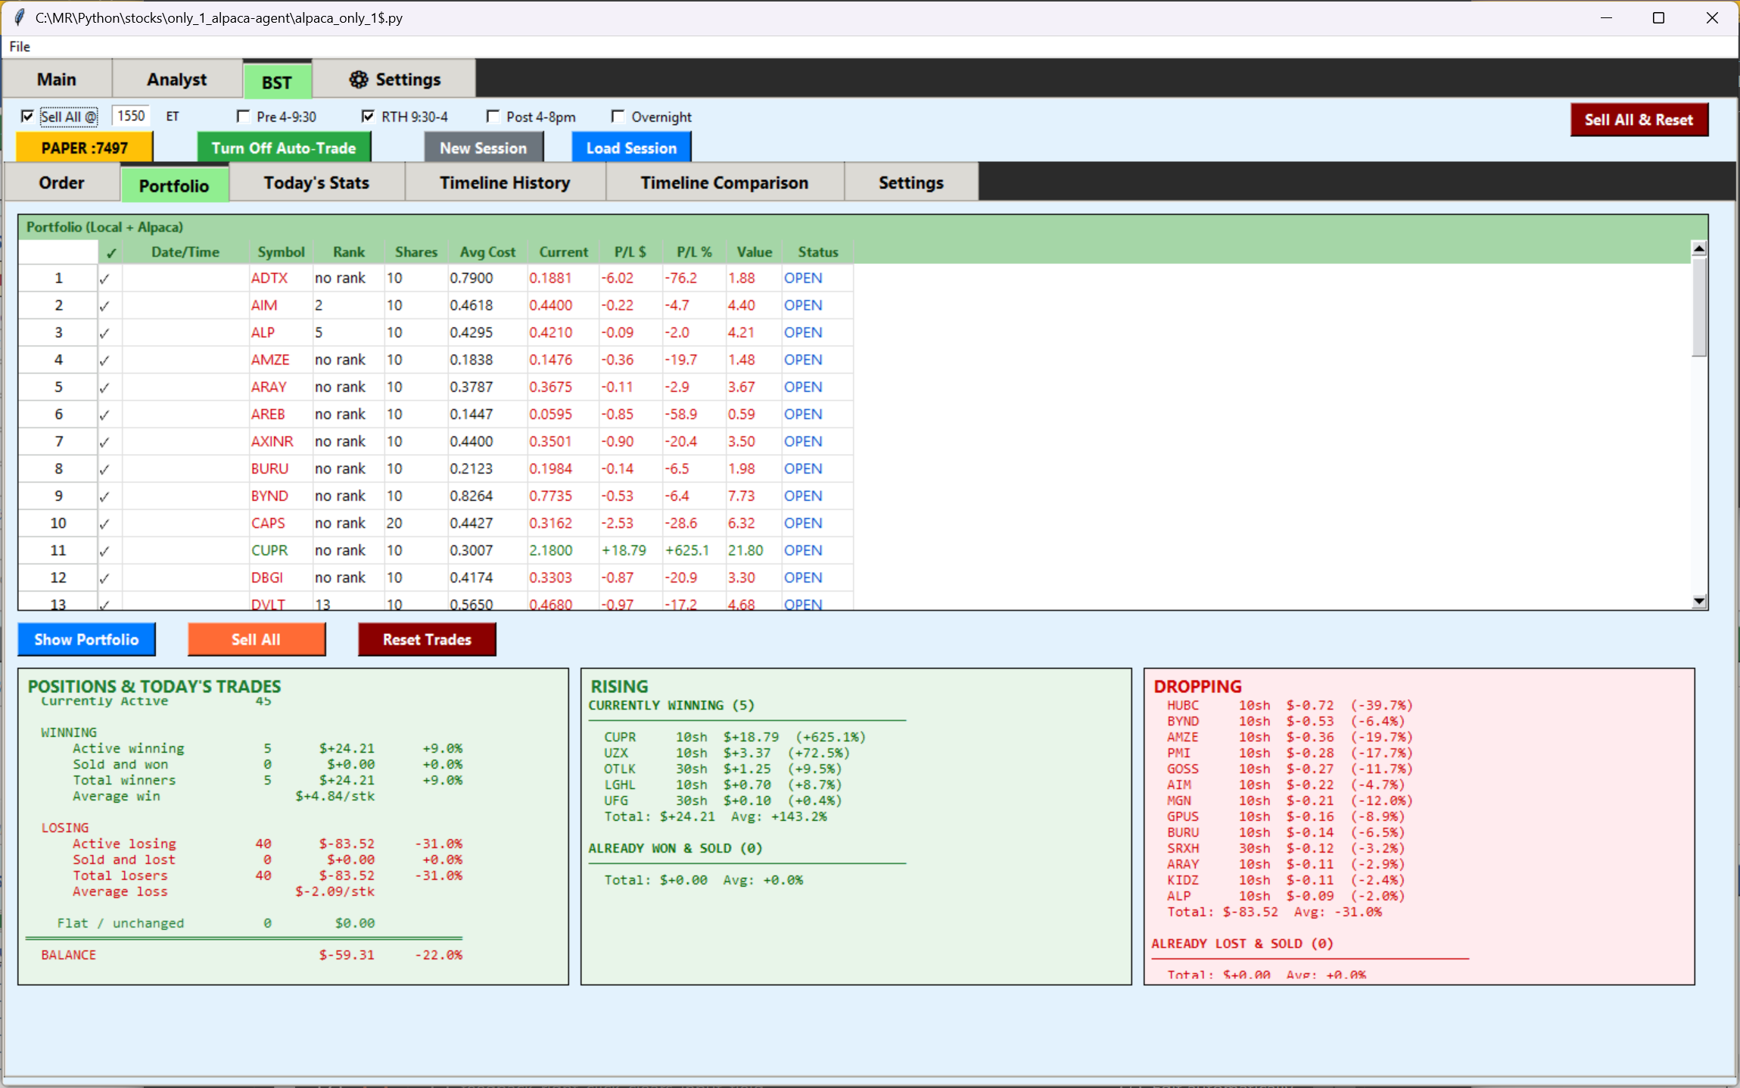Toggle the checkmark on the ADTX row
Image resolution: width=1740 pixels, height=1088 pixels.
(104, 278)
